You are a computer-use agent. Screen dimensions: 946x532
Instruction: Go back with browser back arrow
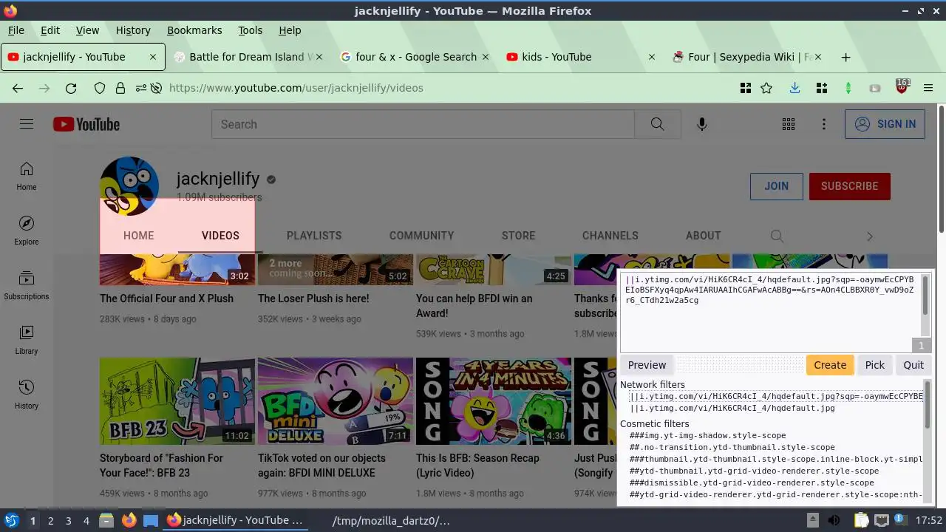[18, 88]
